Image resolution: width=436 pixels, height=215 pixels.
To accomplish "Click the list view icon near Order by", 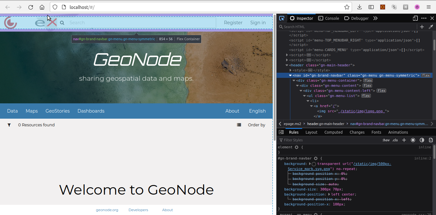I will click(x=239, y=125).
